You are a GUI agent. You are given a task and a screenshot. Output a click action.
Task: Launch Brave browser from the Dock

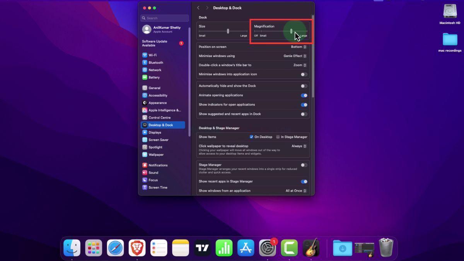coord(137,248)
